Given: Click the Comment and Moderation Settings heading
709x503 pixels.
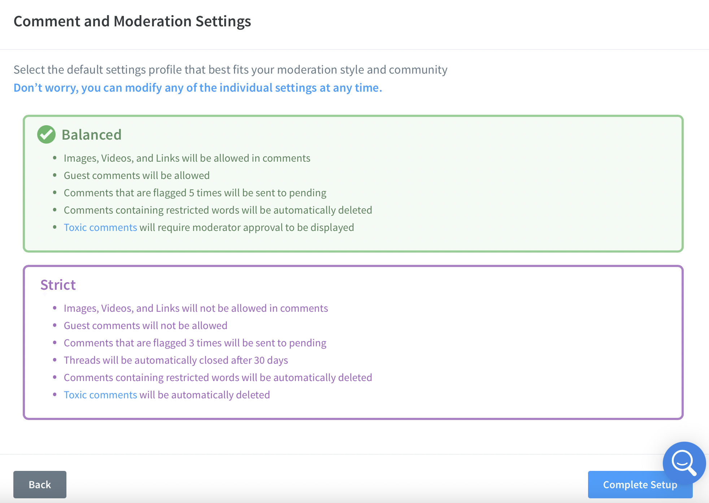Looking at the screenshot, I should pos(132,21).
